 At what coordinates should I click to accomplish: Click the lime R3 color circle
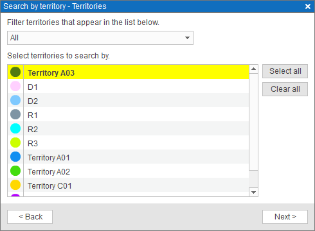click(15, 142)
